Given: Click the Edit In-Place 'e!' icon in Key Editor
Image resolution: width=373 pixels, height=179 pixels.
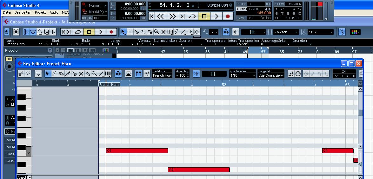Looking at the screenshot, I should 147,74.
